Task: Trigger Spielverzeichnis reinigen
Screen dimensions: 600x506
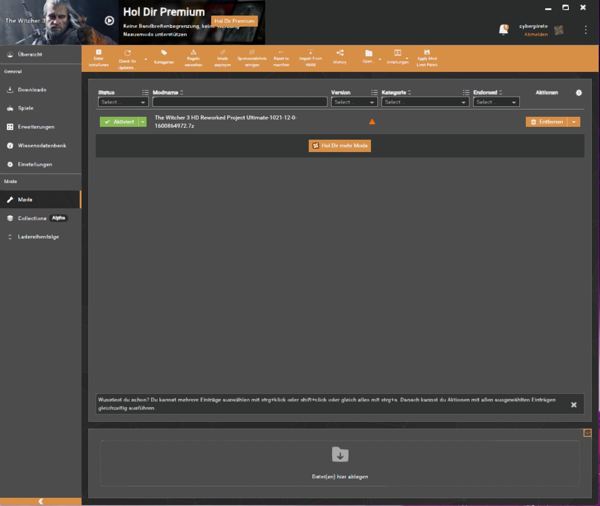Action: (x=252, y=57)
